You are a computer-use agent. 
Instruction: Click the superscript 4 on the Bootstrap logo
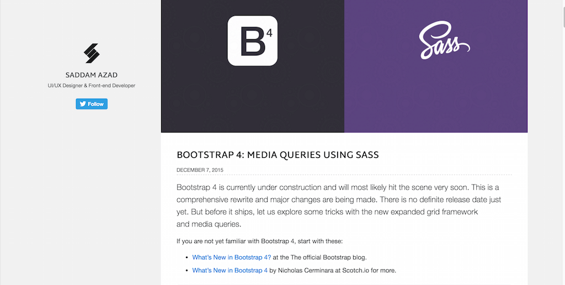(x=269, y=33)
